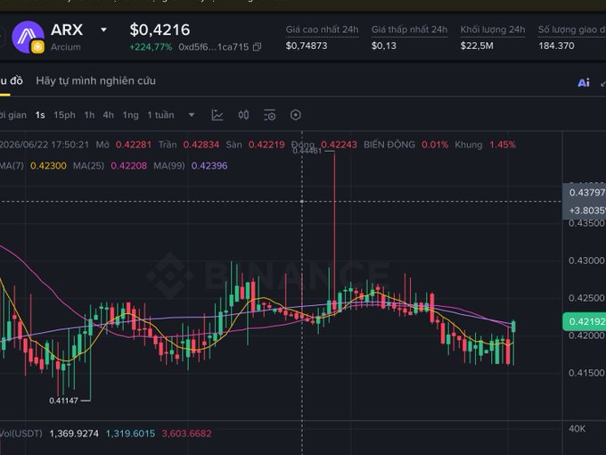Click the 0.41147 low price marker
Viewport: 606px width, 455px height.
[64, 401]
